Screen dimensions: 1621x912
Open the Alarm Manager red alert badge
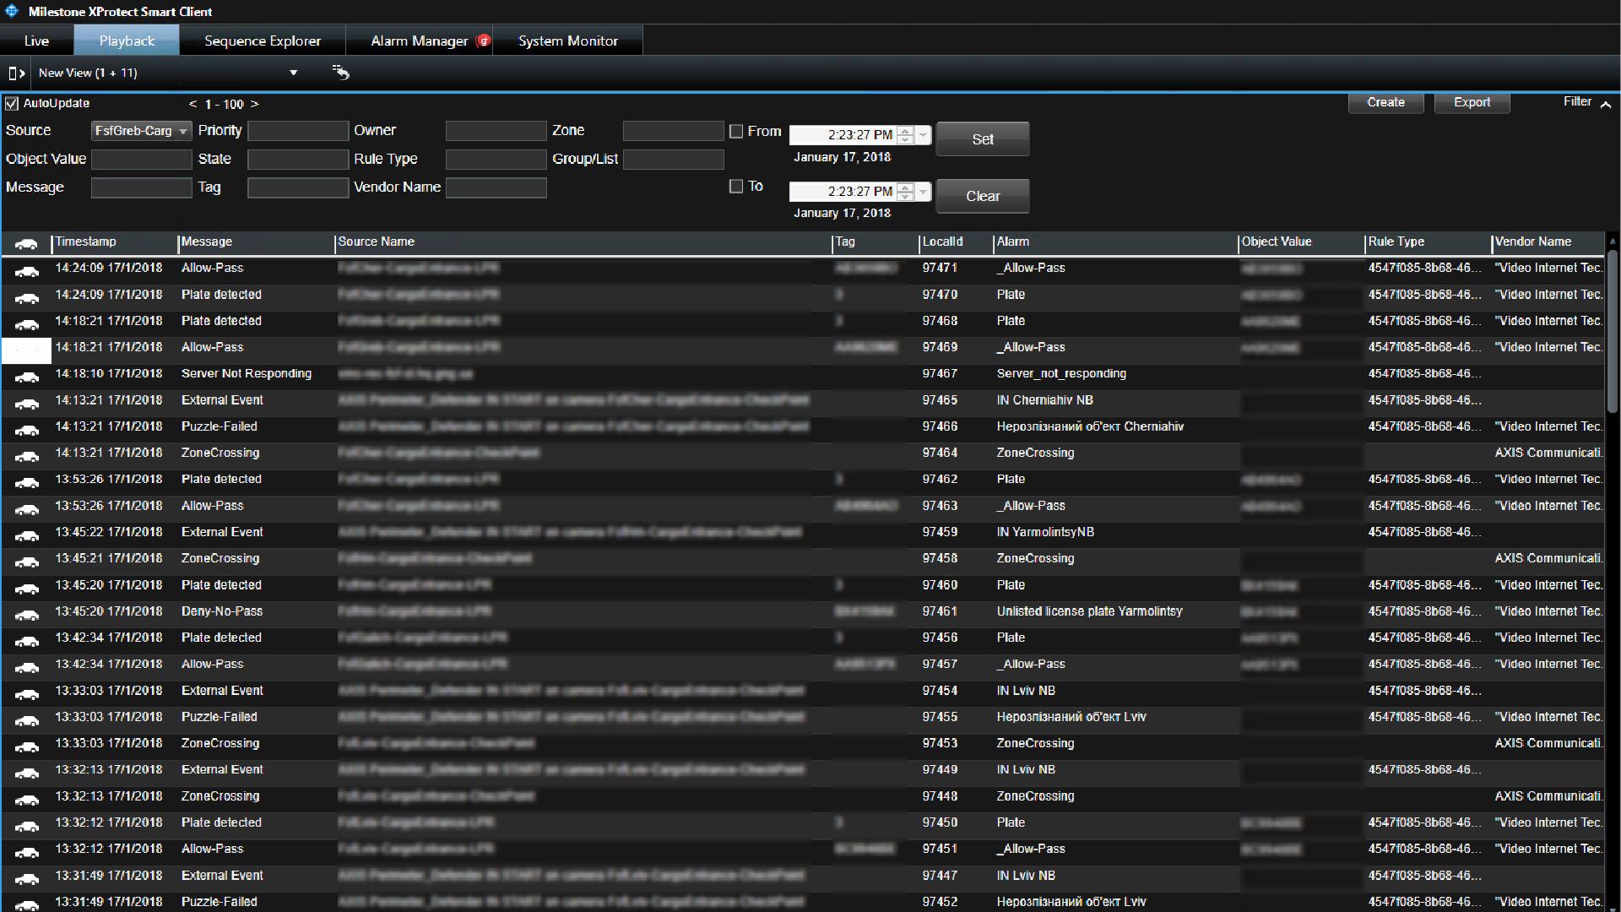tap(484, 41)
